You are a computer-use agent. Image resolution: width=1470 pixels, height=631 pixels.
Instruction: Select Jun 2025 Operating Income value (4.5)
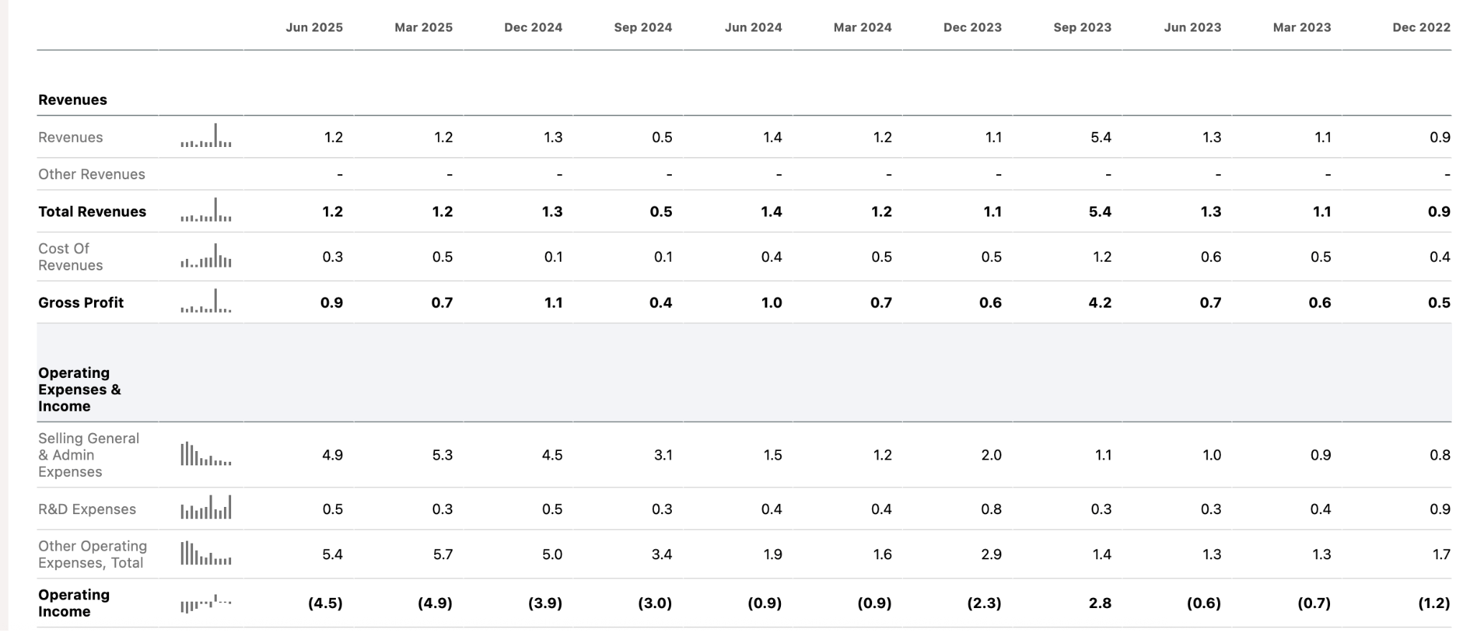coord(325,603)
